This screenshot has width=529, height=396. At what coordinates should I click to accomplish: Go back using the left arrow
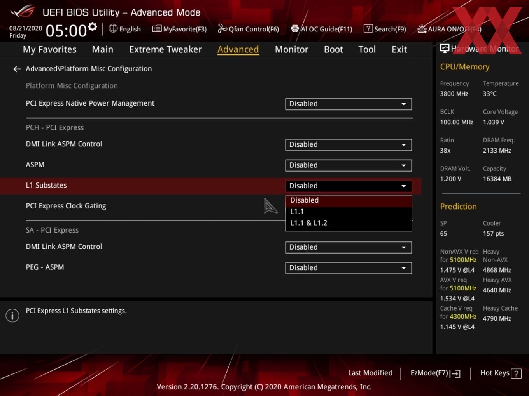17,69
